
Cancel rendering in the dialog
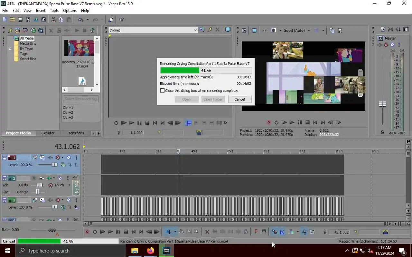pyautogui.click(x=239, y=99)
